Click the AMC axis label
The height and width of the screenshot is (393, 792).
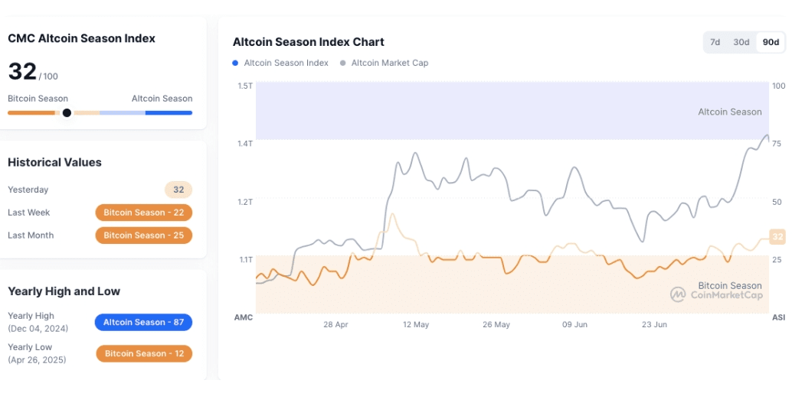pos(244,317)
